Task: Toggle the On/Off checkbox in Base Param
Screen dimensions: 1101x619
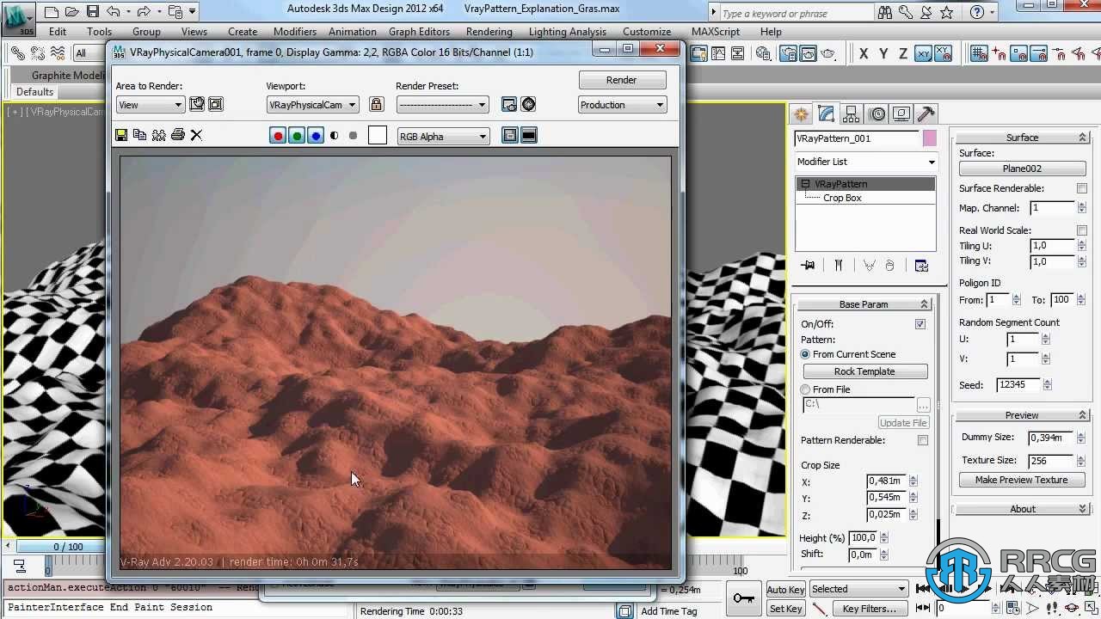Action: (x=920, y=324)
